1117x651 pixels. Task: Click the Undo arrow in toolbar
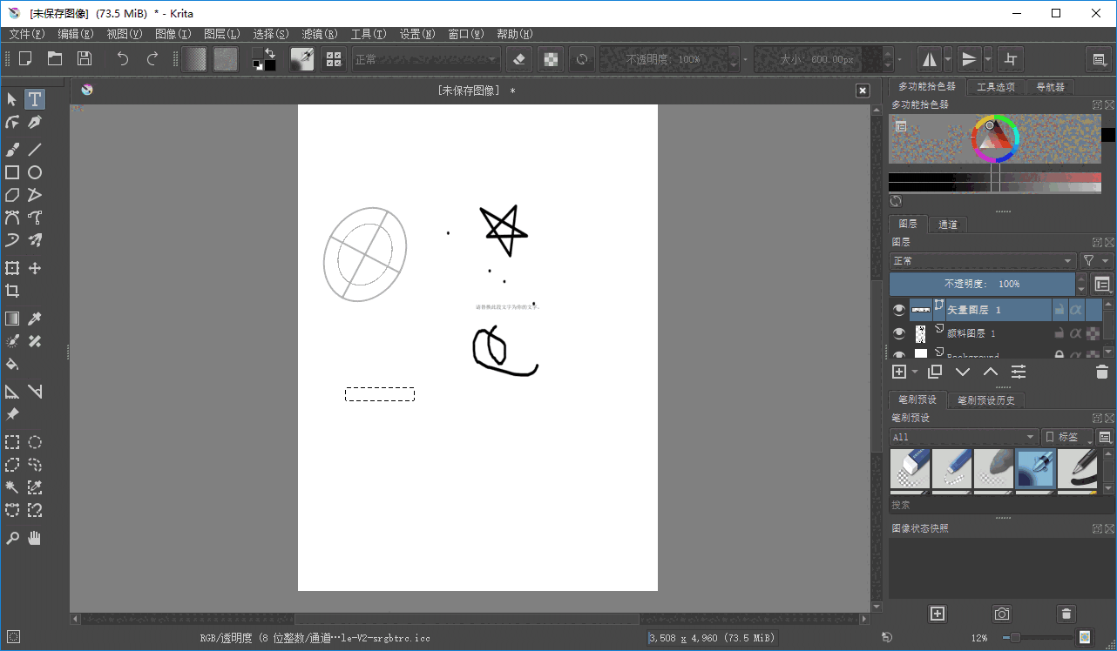(123, 59)
